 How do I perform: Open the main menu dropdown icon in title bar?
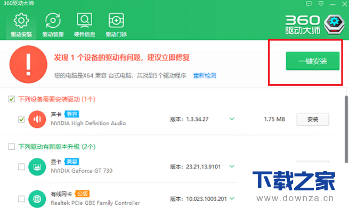(321, 4)
